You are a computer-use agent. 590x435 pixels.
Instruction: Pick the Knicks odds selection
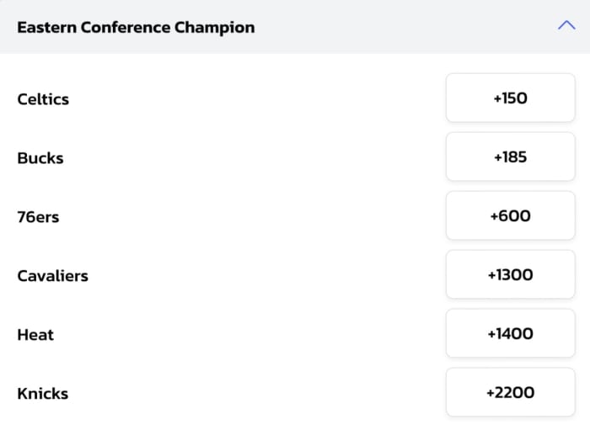click(510, 393)
